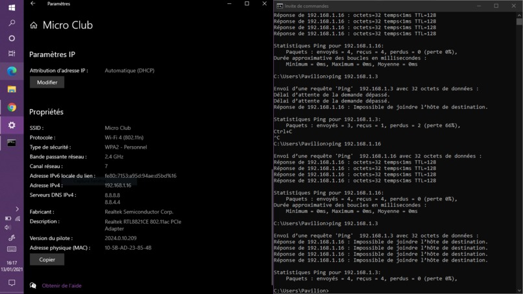Select manufacturer Realtek Semiconductor Corp.
523x294 pixels.
139,212
